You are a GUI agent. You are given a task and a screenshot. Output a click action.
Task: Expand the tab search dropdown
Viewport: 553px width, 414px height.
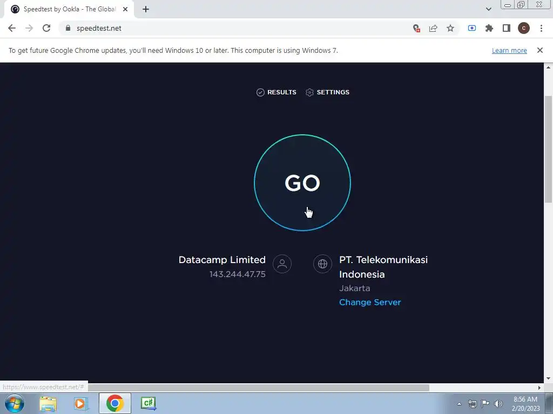click(x=488, y=9)
